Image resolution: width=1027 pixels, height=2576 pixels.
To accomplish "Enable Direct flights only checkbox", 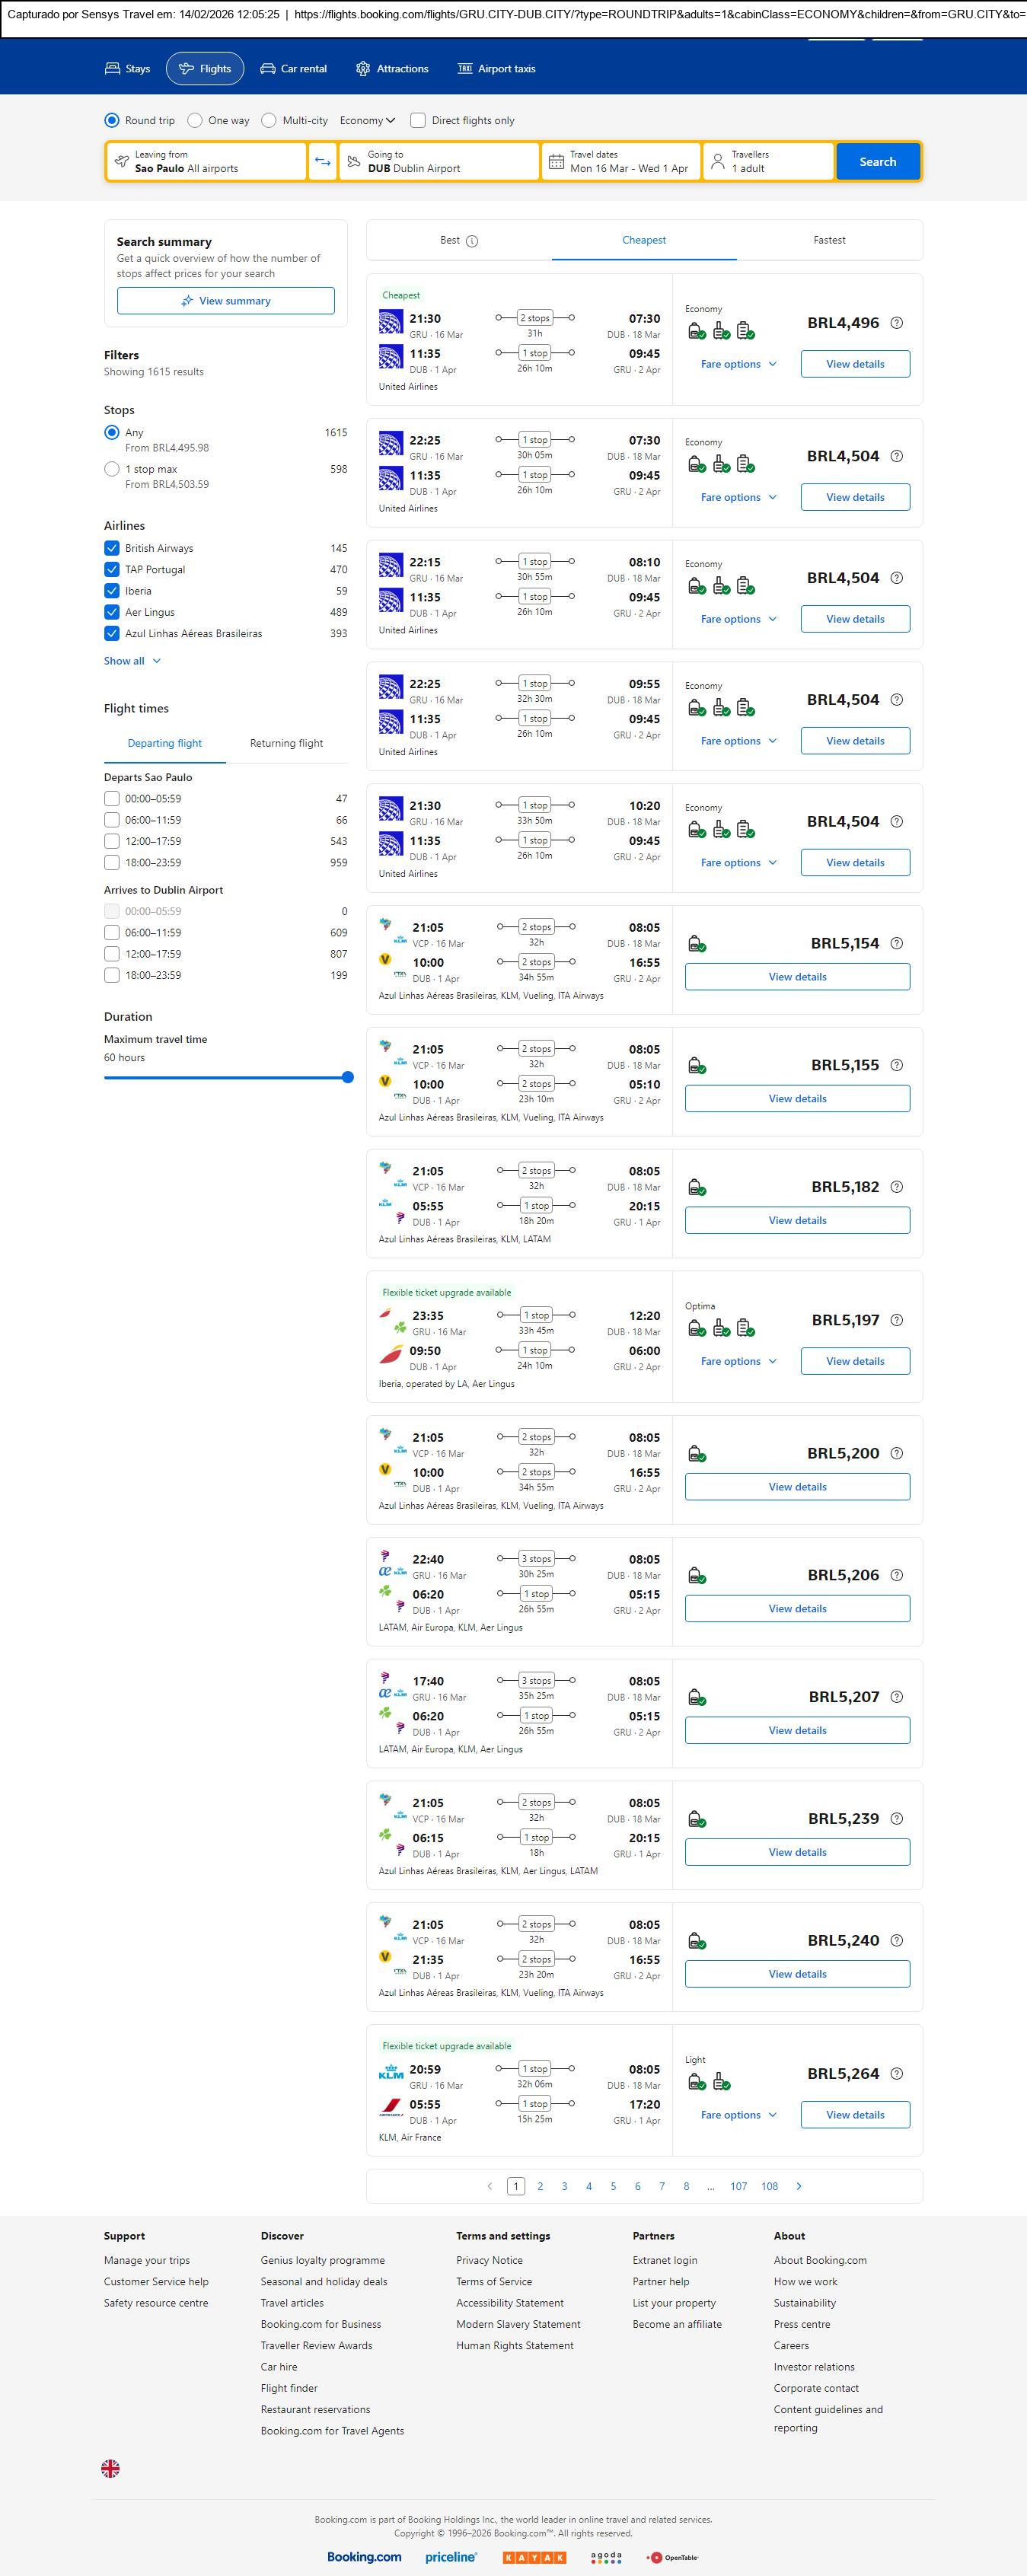I will pos(418,121).
